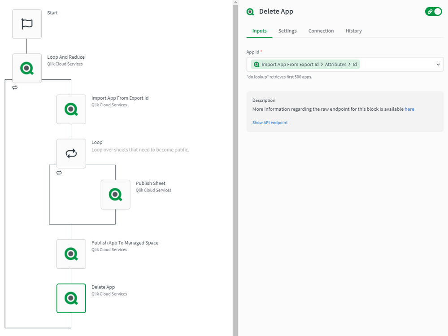Click the Loop block with arrows icon
The width and height of the screenshot is (448, 336).
71,153
